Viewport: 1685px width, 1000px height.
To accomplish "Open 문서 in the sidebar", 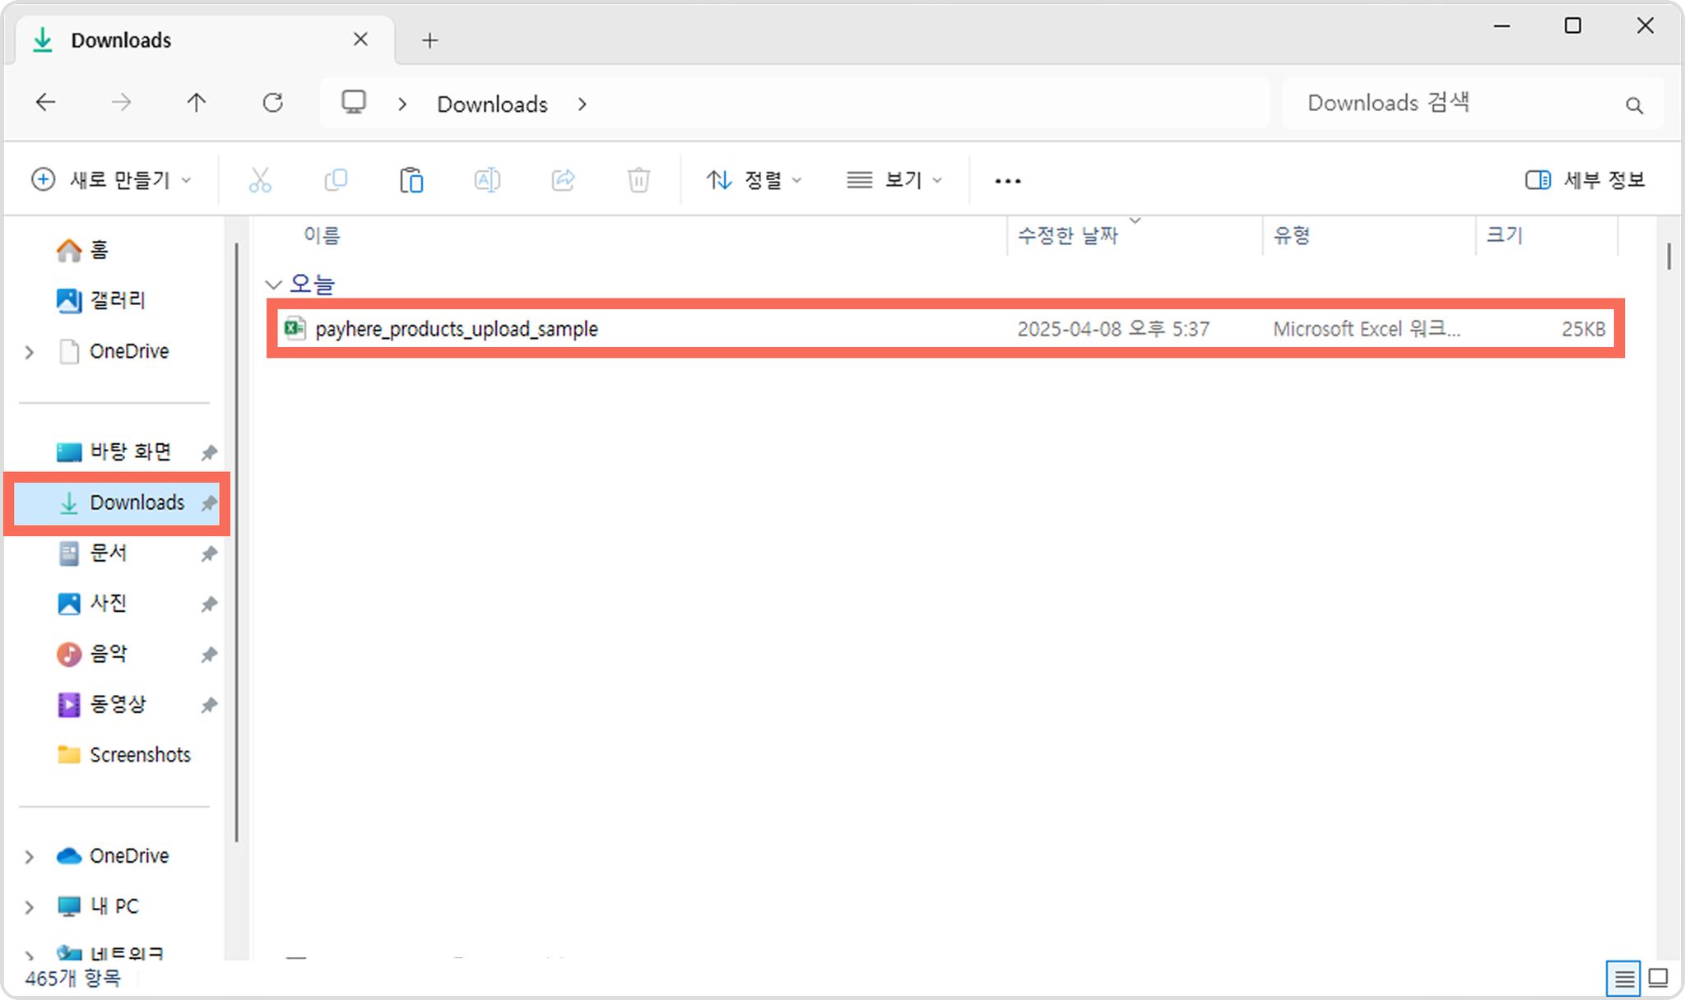I will [x=92, y=553].
